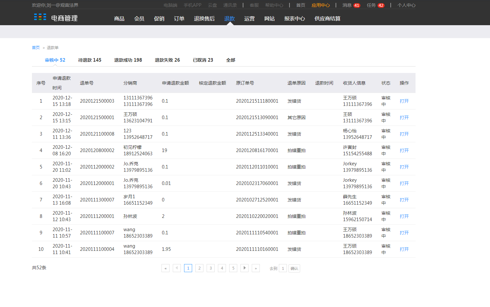Open the 供应商结算 menu
490x307 pixels.
pyautogui.click(x=328, y=19)
